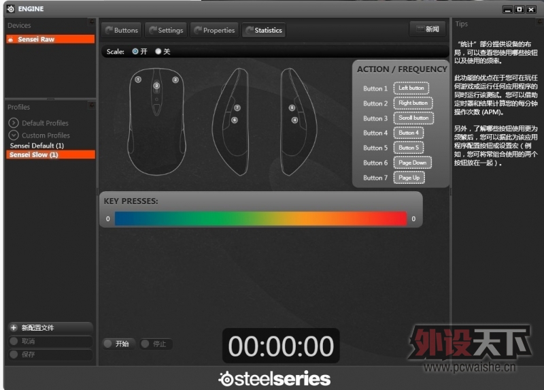Click the pin icon on Profiles panel
This screenshot has height=390, width=544.
coord(92,105)
